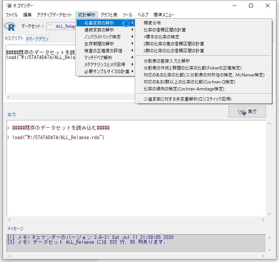The width and height of the screenshot is (279, 262).
Task: Click script pane horizontal scrollbar left arrow
Action: point(8,97)
